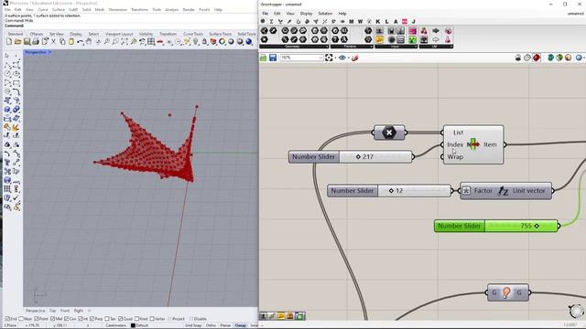Screen dimensions: 586x329
Task: Click the X cross component on the canvas
Action: (389, 133)
